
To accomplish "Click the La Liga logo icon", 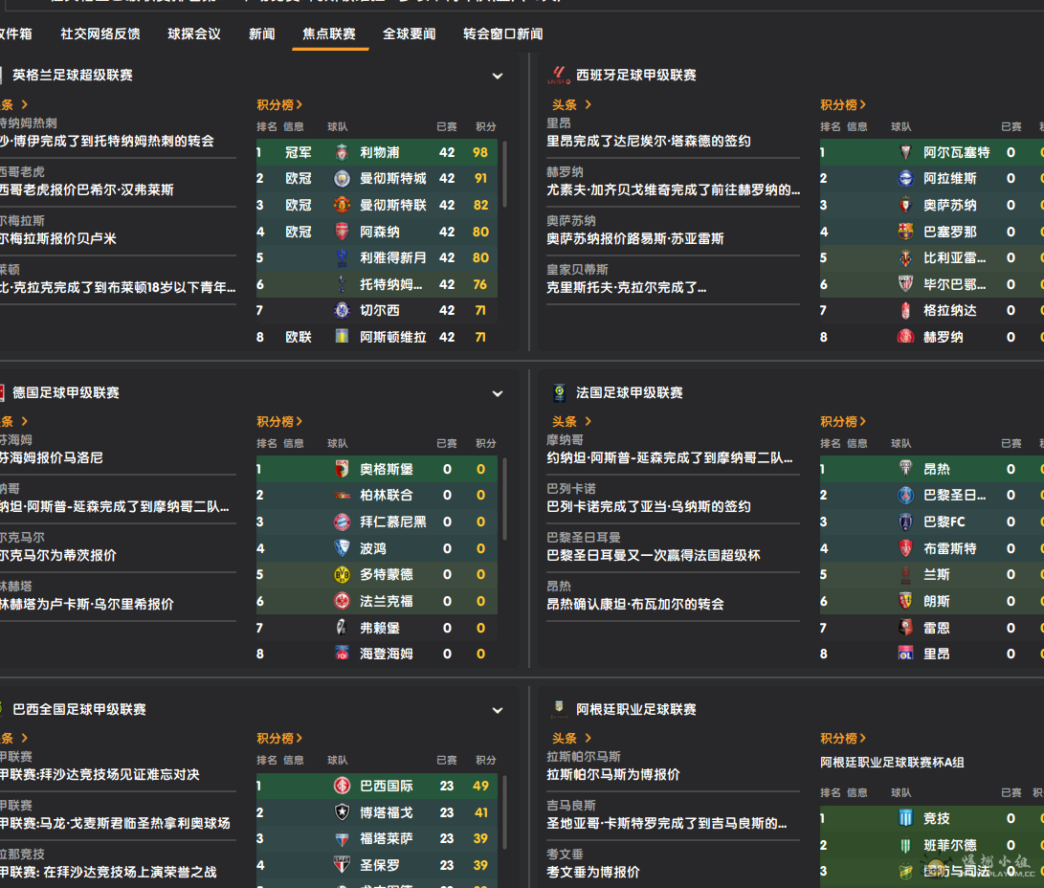I will [559, 76].
